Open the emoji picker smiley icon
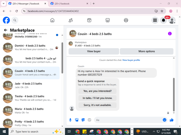 click(164, 120)
